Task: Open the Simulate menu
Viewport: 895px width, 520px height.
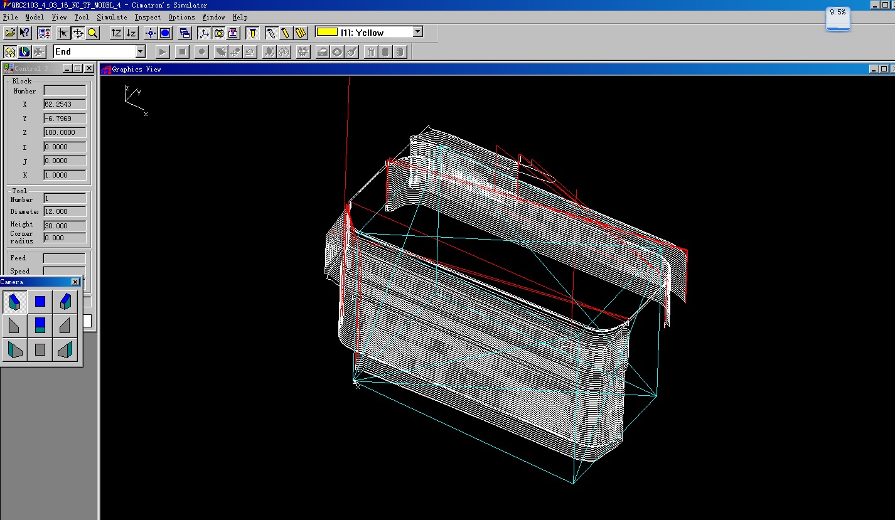Action: point(112,17)
